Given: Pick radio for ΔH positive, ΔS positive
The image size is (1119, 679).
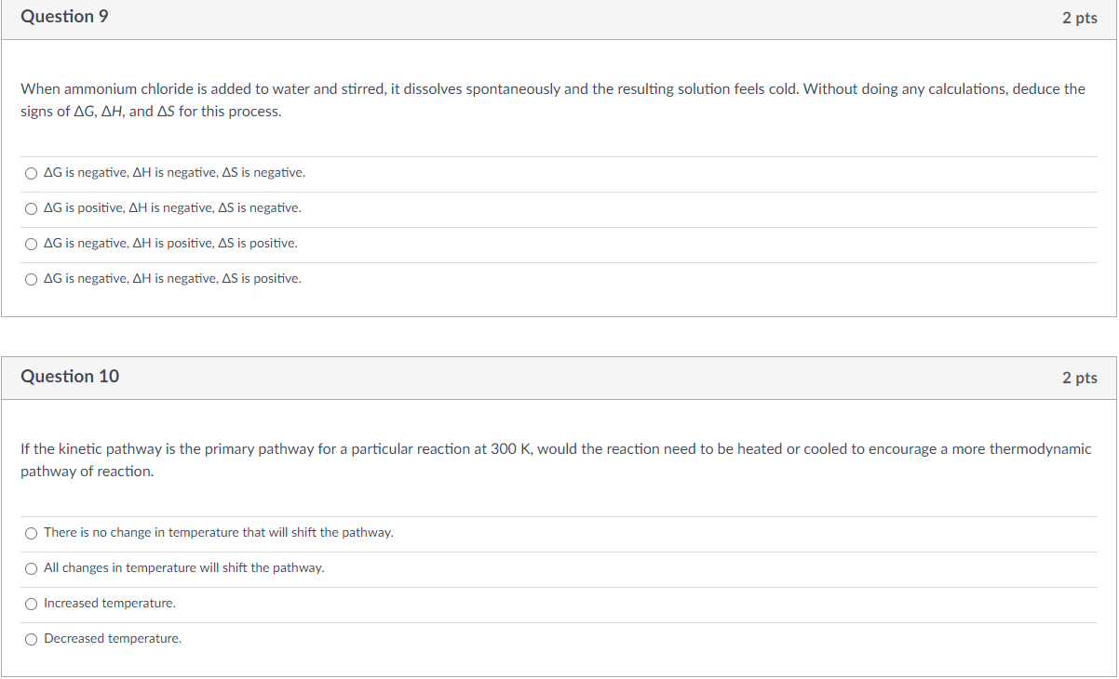Looking at the screenshot, I should (32, 244).
